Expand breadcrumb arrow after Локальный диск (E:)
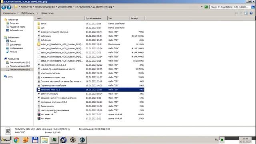 tap(56, 7)
